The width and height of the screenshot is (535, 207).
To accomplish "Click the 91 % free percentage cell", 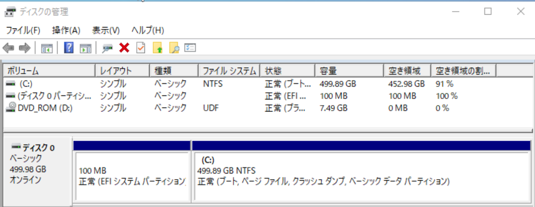I will (x=444, y=84).
